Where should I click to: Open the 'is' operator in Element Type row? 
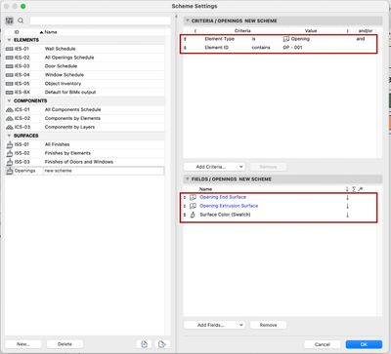[x=254, y=39]
